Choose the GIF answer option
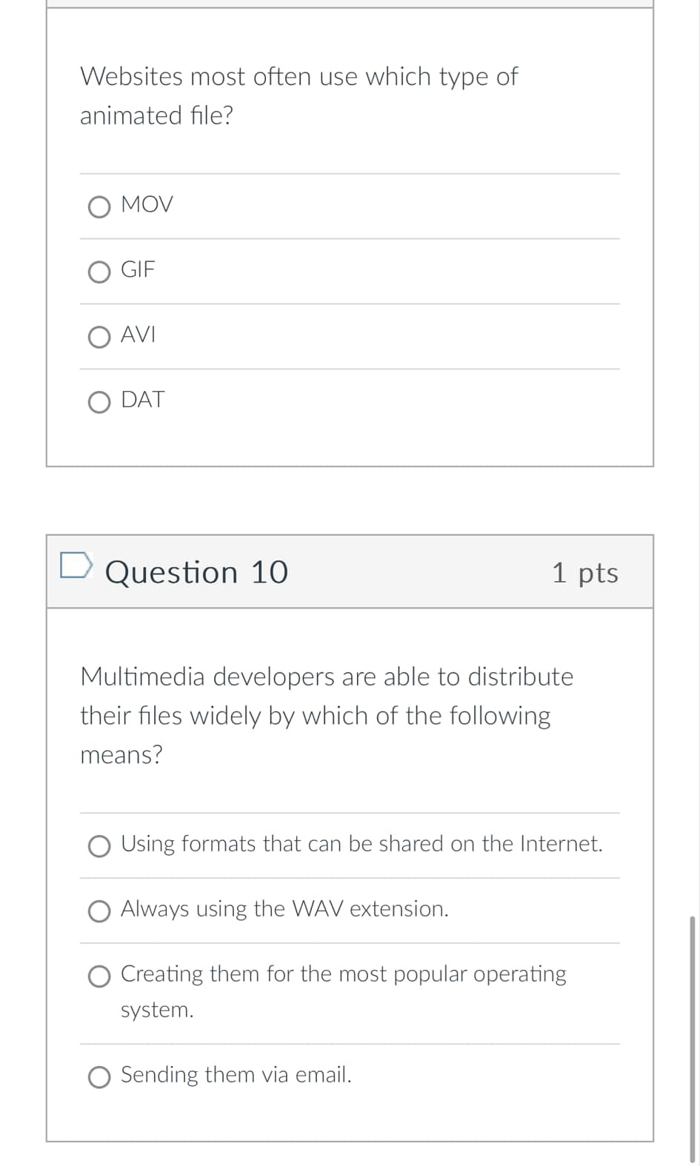This screenshot has width=700, height=1166. tap(99, 273)
